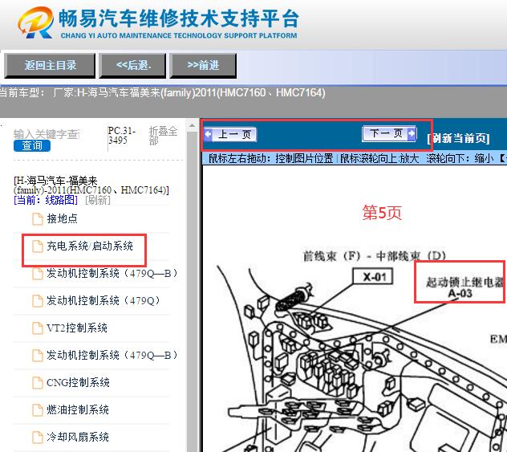Screen dimensions: 507x452
Task: Click the 刷新当前页 link
Action: (458, 138)
